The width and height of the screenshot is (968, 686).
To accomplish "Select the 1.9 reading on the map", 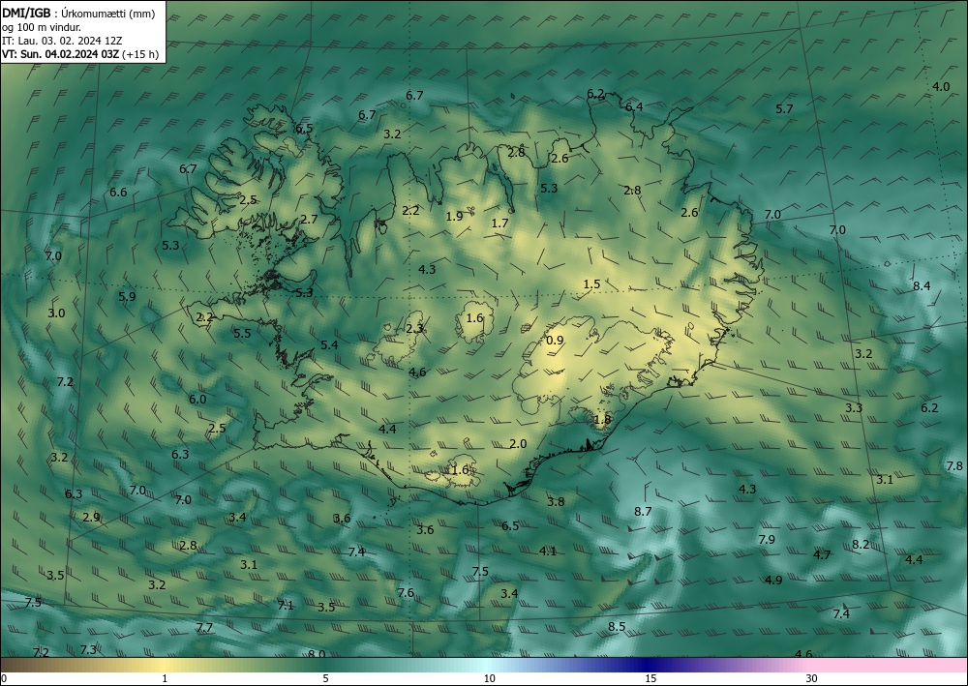I will (x=454, y=216).
